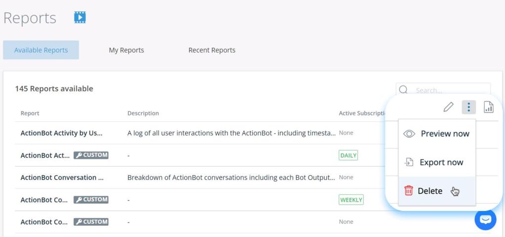Choose Export now from the menu
Screen dimensions: 505x237
441,162
